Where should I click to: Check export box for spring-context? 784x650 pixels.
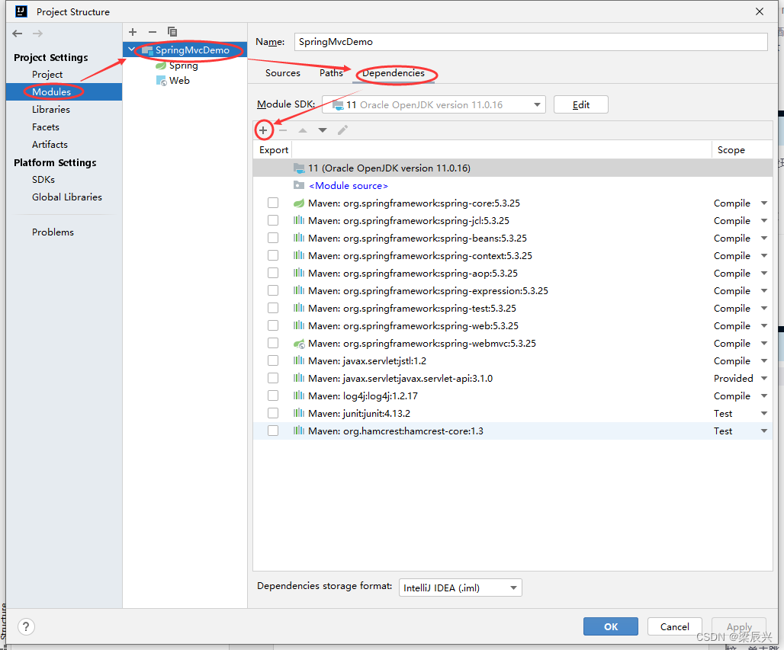coord(273,255)
